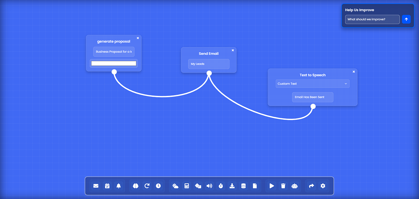Image resolution: width=419 pixels, height=199 pixels.
Task: Click the Text to Speech connector dot
Action: [x=313, y=106]
